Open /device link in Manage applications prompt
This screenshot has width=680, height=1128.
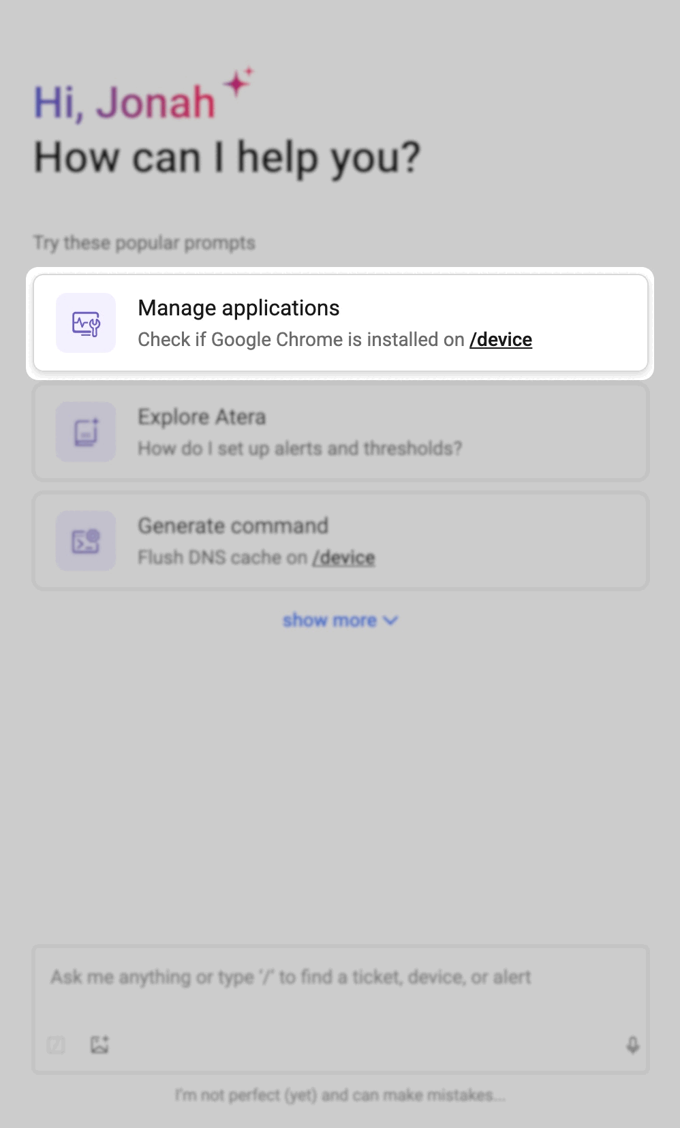point(501,340)
